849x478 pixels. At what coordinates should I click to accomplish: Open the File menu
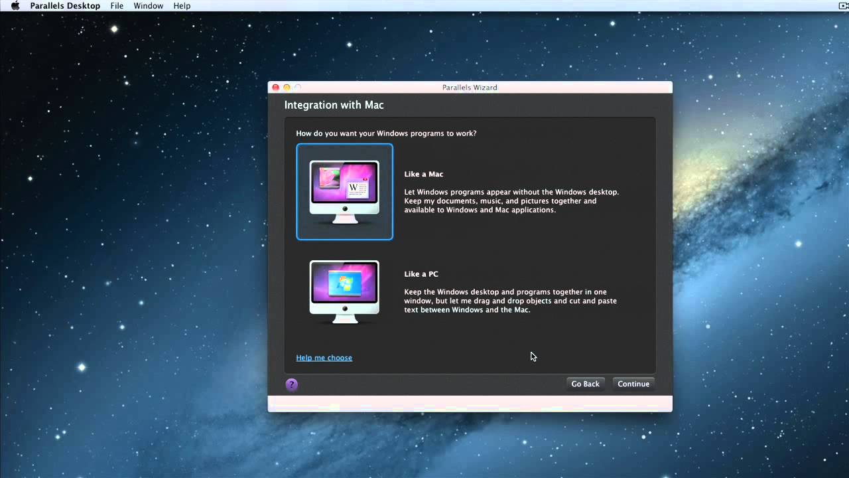coord(117,6)
